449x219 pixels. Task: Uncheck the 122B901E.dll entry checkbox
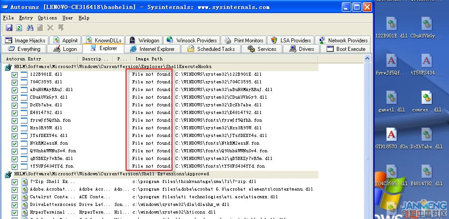tap(14, 75)
